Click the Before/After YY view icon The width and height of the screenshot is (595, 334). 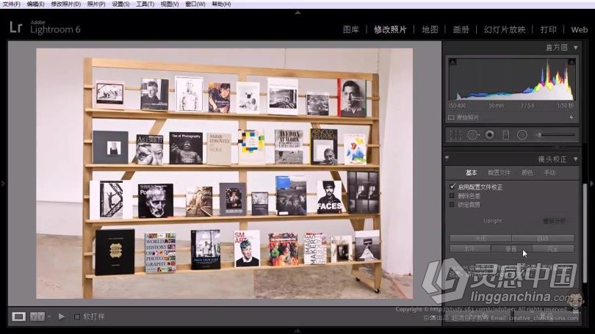coord(37,316)
